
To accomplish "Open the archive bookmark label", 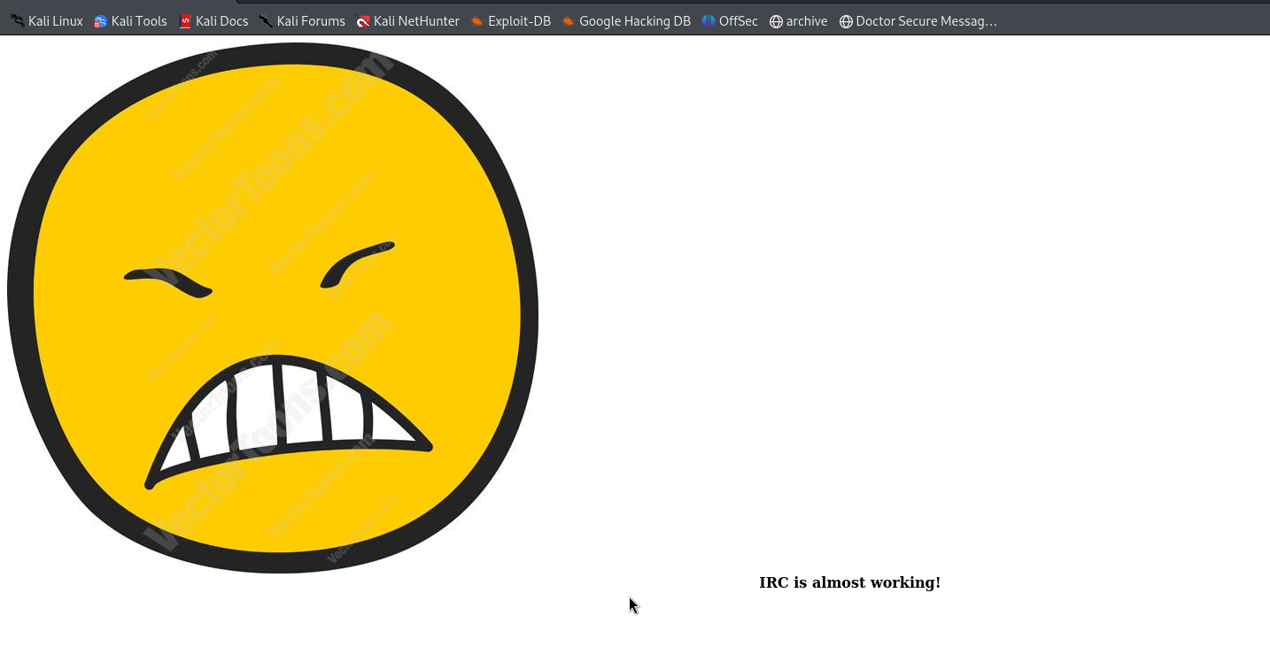I will [x=806, y=21].
